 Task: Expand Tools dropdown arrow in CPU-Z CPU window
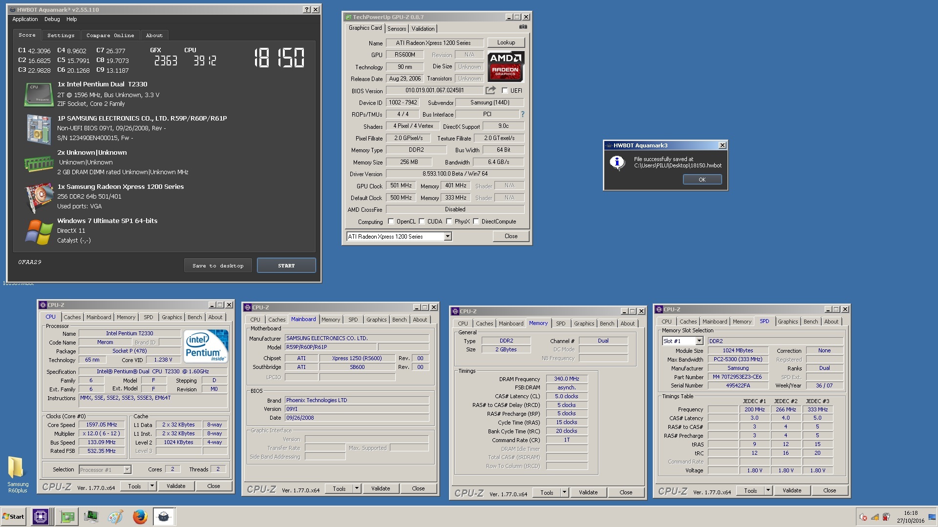tap(152, 486)
